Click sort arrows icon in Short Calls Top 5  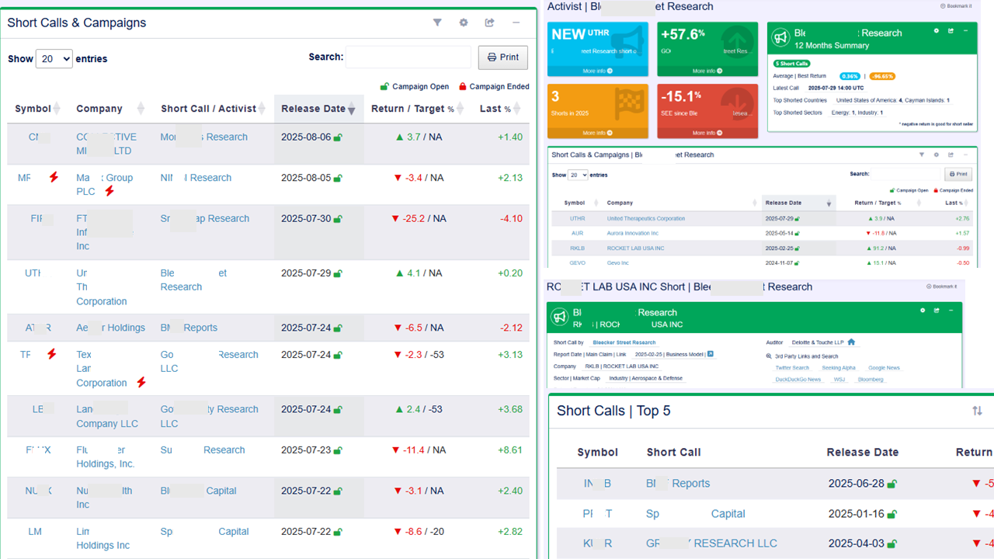click(977, 411)
